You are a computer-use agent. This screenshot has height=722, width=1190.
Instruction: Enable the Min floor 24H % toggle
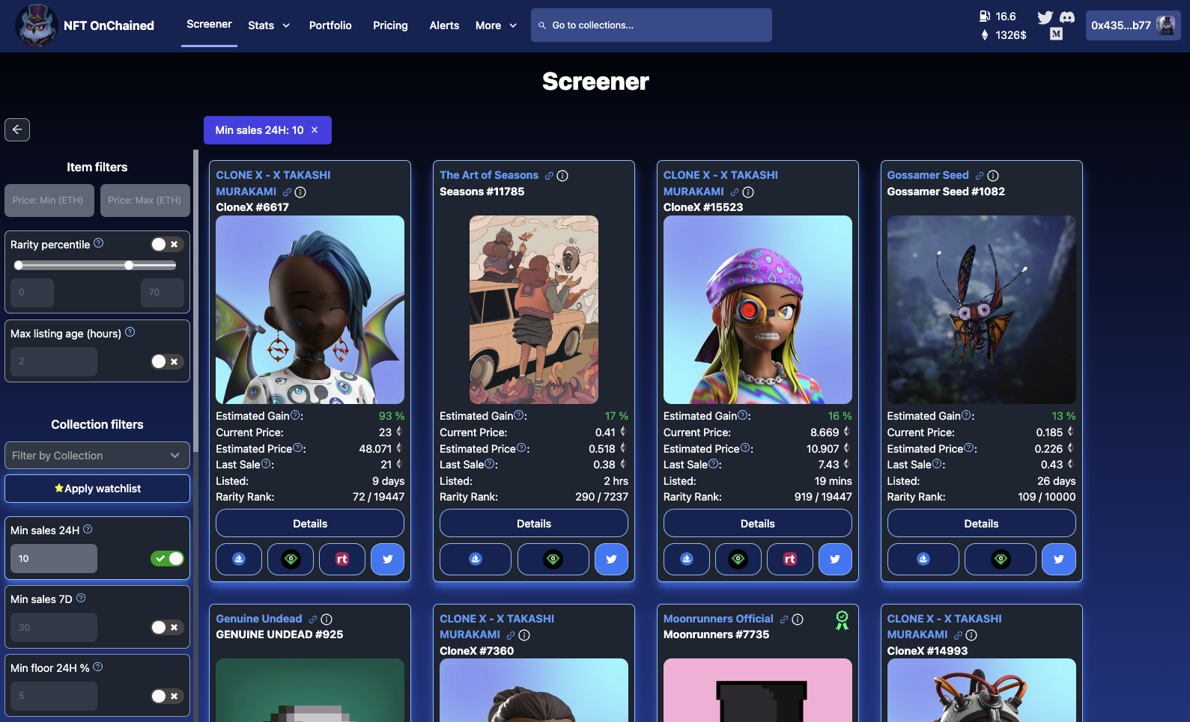coord(167,696)
